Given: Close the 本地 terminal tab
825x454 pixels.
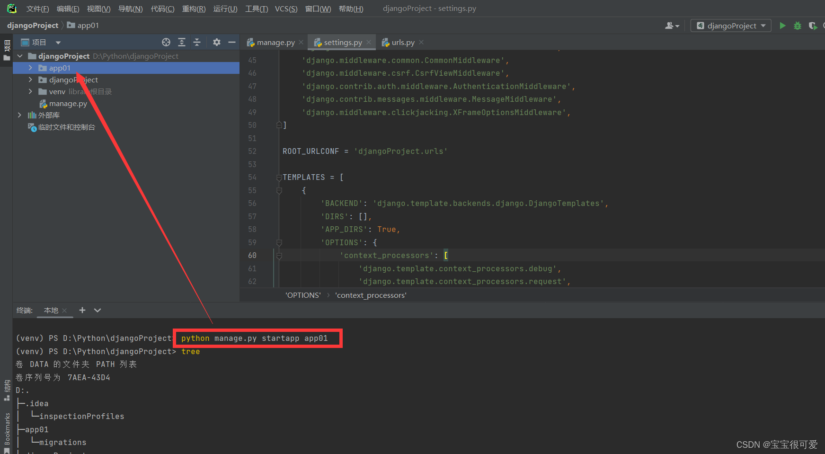Looking at the screenshot, I should pyautogui.click(x=65, y=311).
